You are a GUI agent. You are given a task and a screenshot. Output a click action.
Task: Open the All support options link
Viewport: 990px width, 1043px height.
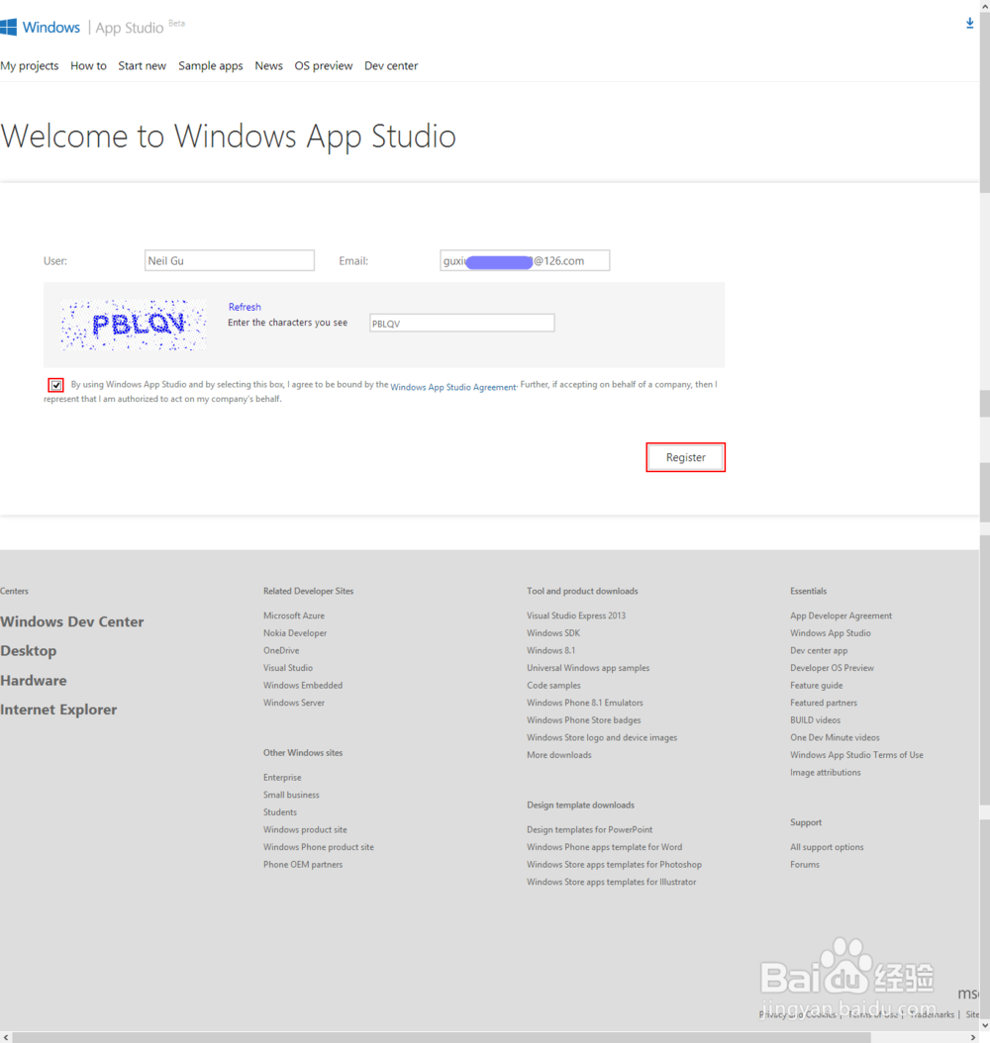(x=827, y=847)
